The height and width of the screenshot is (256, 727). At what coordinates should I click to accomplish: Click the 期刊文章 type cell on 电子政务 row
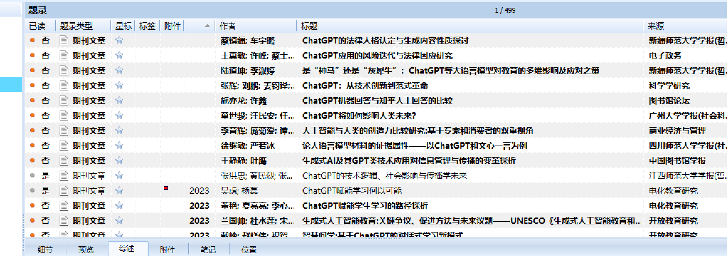coord(89,55)
